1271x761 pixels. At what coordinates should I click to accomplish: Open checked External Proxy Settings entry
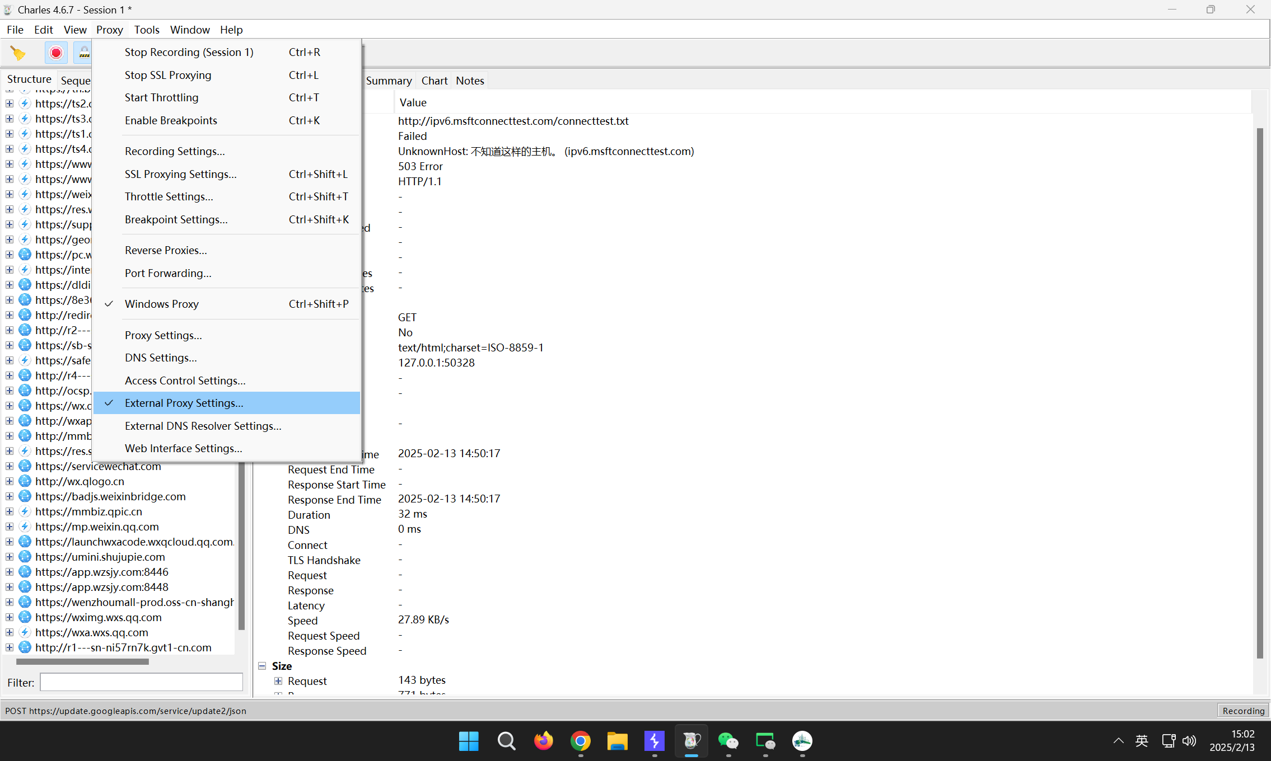184,403
